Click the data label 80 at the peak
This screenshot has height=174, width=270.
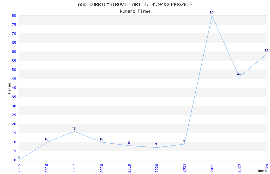pyautogui.click(x=212, y=13)
